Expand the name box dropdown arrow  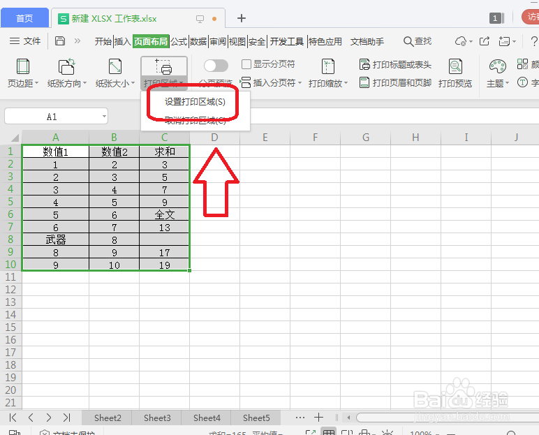click(104, 116)
